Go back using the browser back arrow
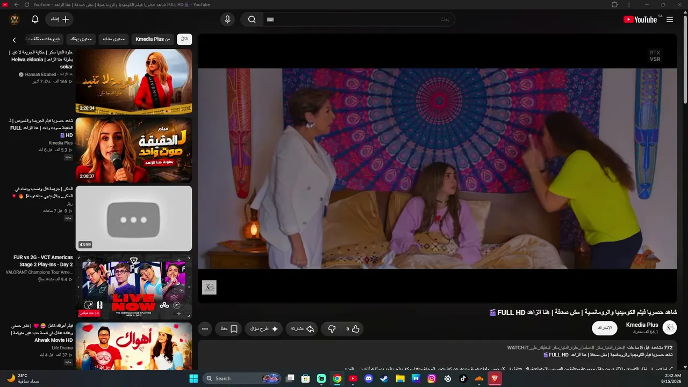688x387 pixels. tap(16, 5)
